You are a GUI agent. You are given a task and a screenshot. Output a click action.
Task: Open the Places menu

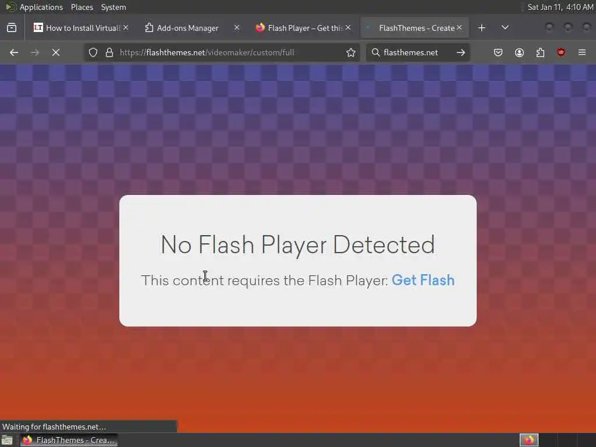point(81,7)
